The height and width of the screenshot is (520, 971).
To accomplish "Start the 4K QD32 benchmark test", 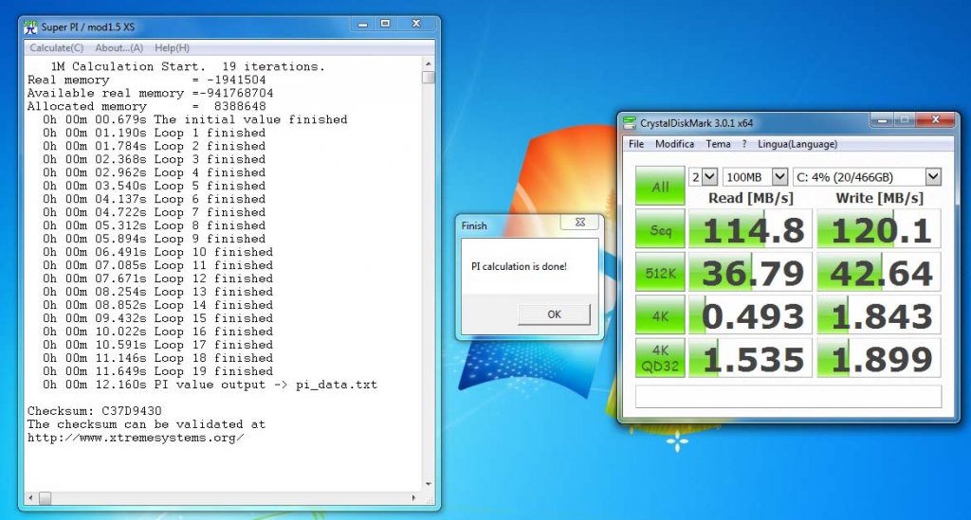I will click(x=660, y=358).
